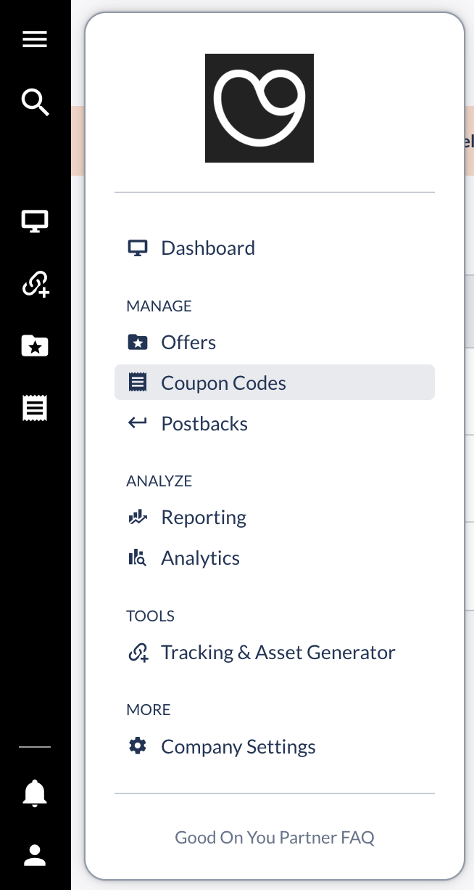Open the user profile icon
The height and width of the screenshot is (890, 474).
click(x=35, y=855)
